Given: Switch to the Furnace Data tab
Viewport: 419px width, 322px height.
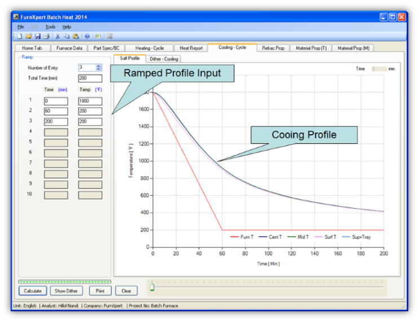Looking at the screenshot, I should tap(69, 48).
